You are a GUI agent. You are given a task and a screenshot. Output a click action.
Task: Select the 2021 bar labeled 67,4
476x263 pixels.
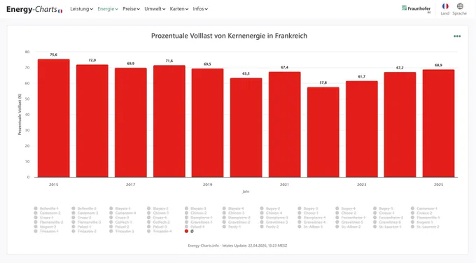284,125
